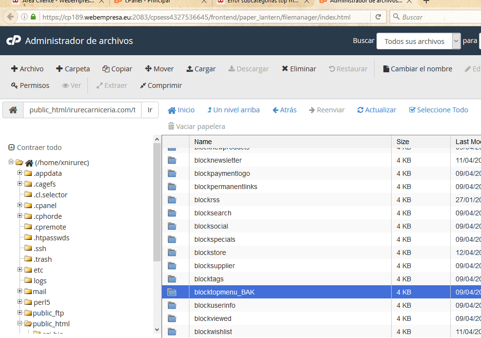Viewport: 481px width, 338px height.
Task: Click the blockstore folder icon
Action: (172, 253)
